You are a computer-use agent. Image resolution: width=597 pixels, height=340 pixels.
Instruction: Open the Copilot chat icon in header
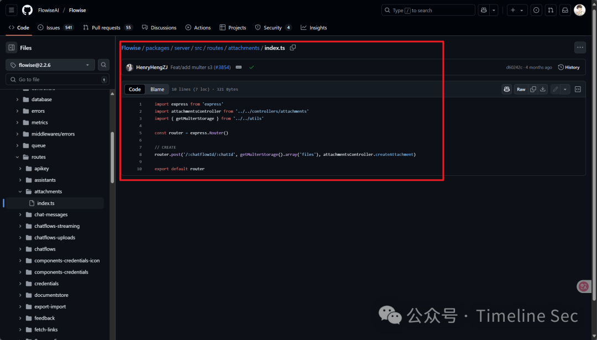click(x=484, y=11)
